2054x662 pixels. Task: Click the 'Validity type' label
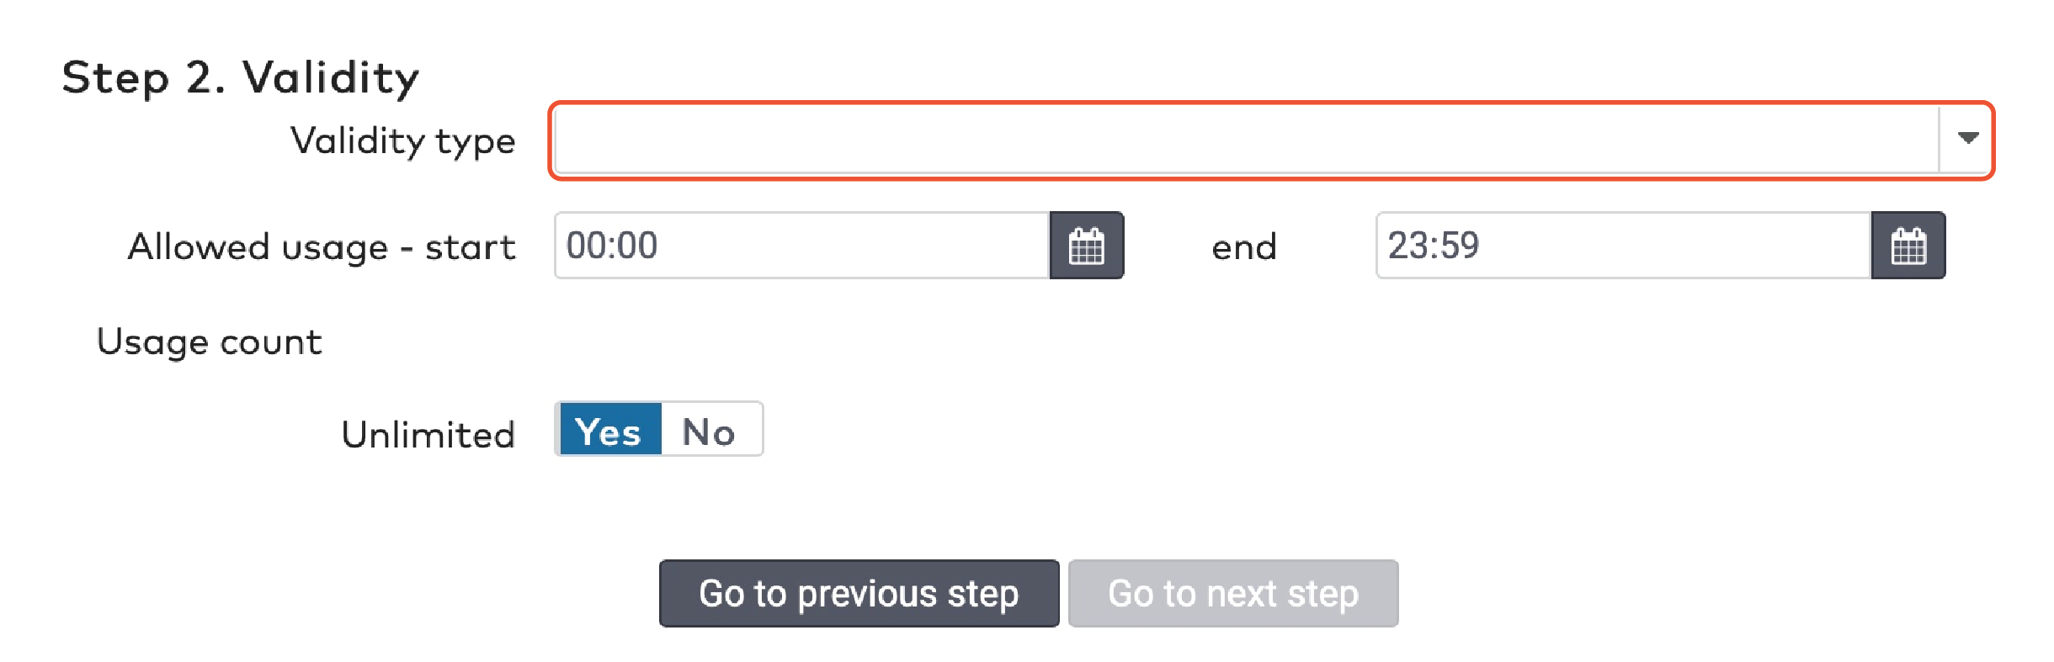tap(402, 140)
